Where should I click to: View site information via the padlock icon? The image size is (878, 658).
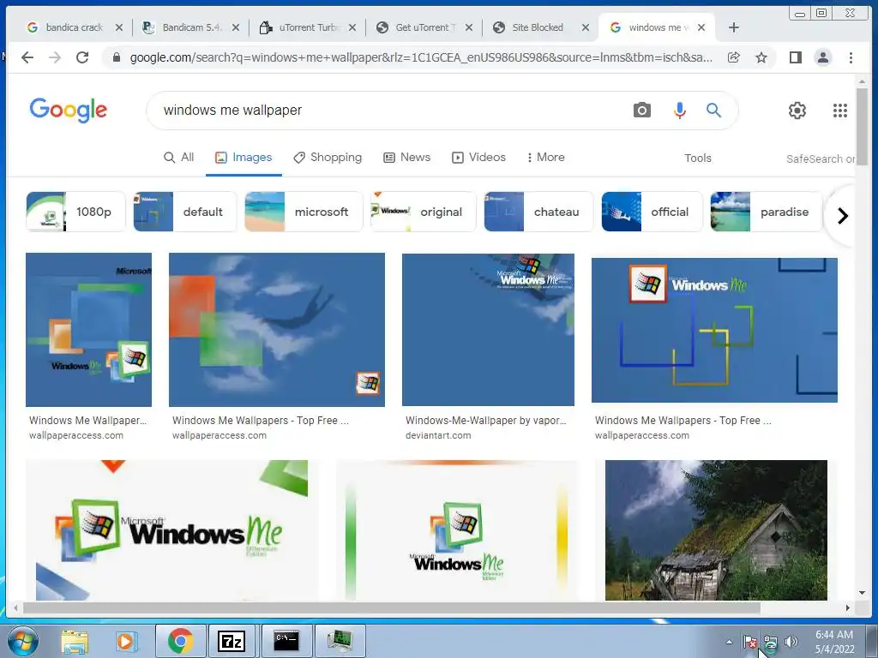coord(117,57)
